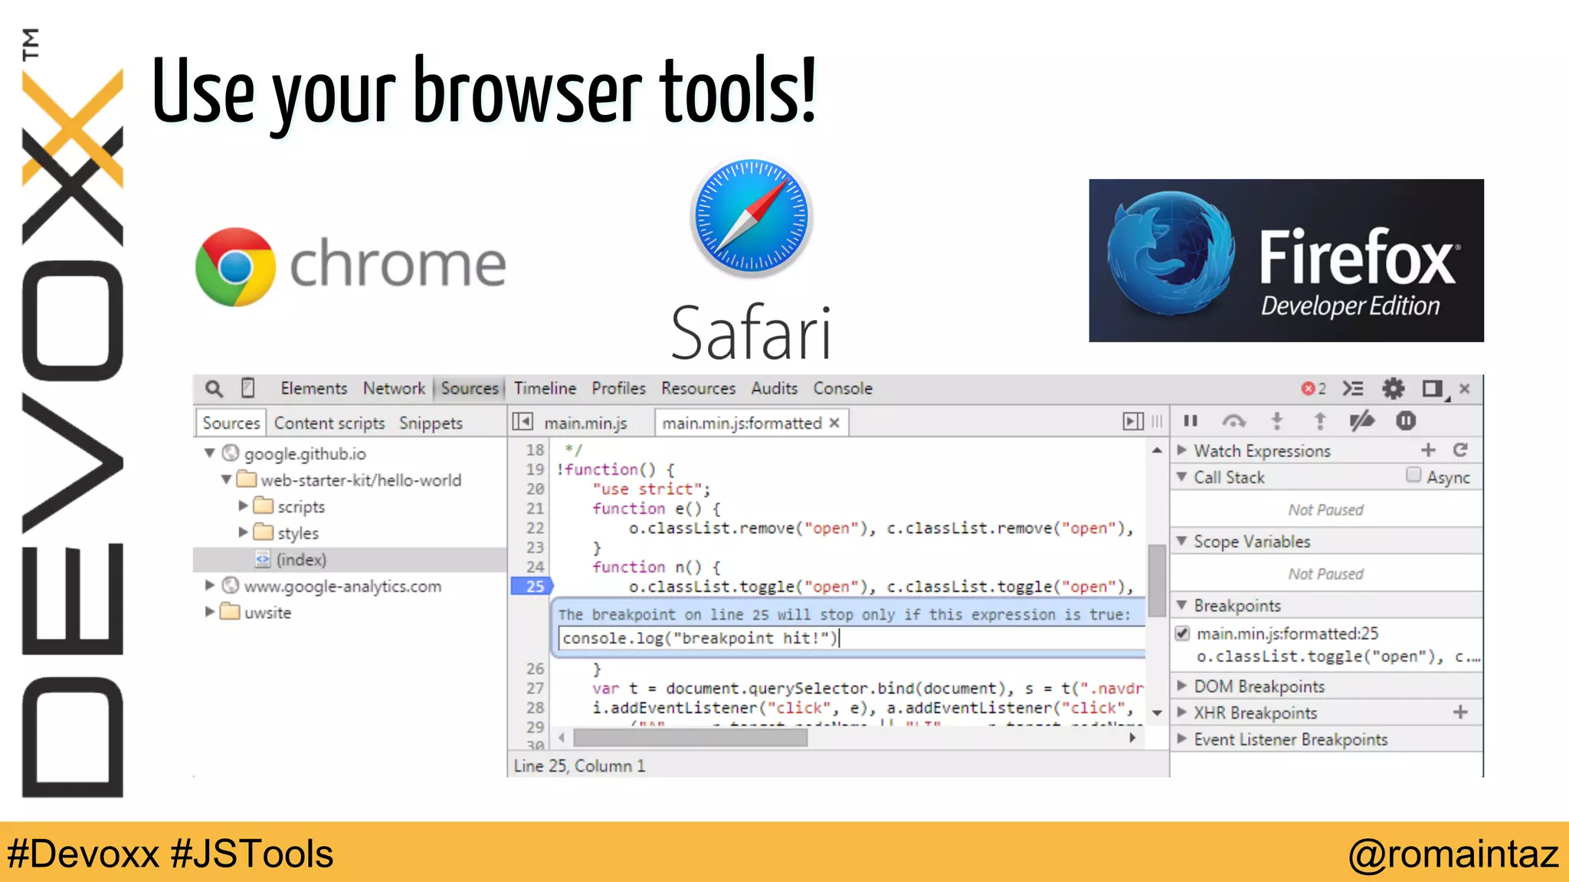Expand the scripts folder
1569x882 pixels.
[x=243, y=506]
